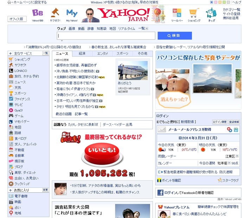Click the スタークラブ star link
This screenshot has width=249, height=218.
click(228, 180)
